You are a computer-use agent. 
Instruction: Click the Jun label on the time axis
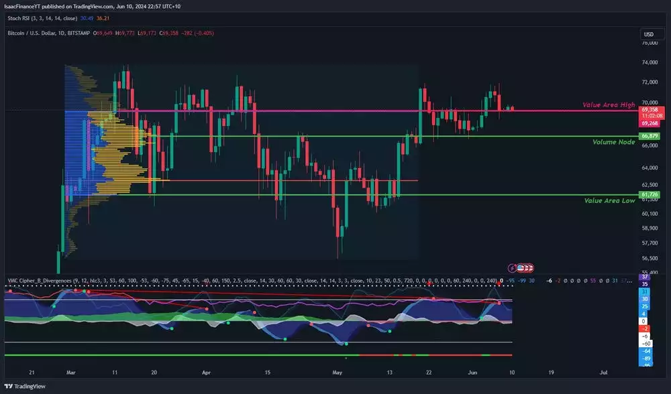(472, 372)
